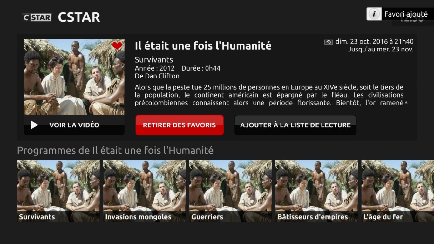Add program to the playlist
The height and width of the screenshot is (244, 434).
tap(295, 125)
